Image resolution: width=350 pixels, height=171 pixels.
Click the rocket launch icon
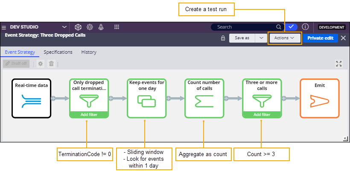click(x=101, y=27)
